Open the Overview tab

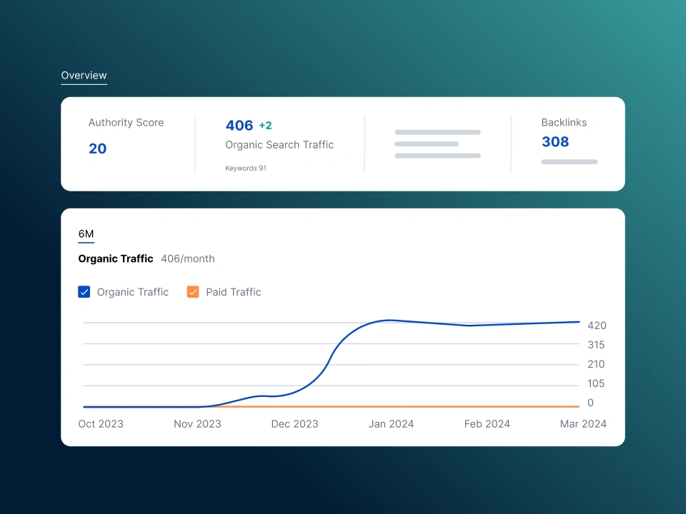[x=84, y=76]
